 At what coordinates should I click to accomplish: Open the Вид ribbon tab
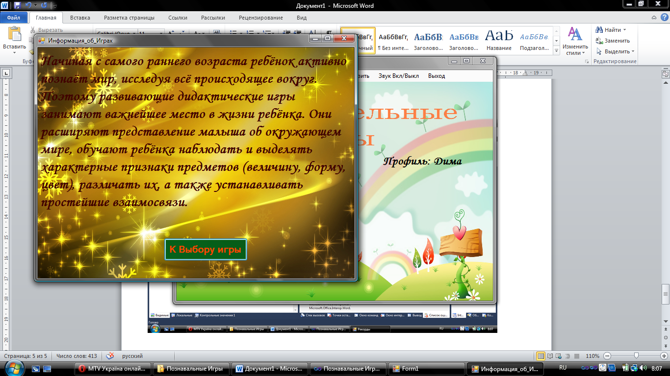pyautogui.click(x=302, y=18)
